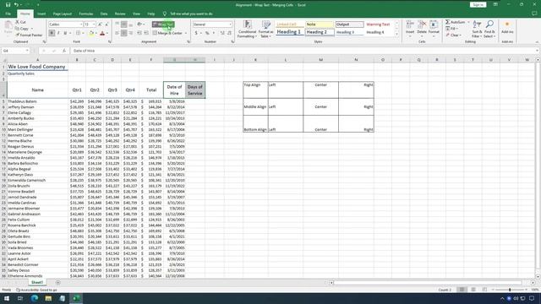
Task: Toggle Bottom Align vertical alignment
Action: 130,24
